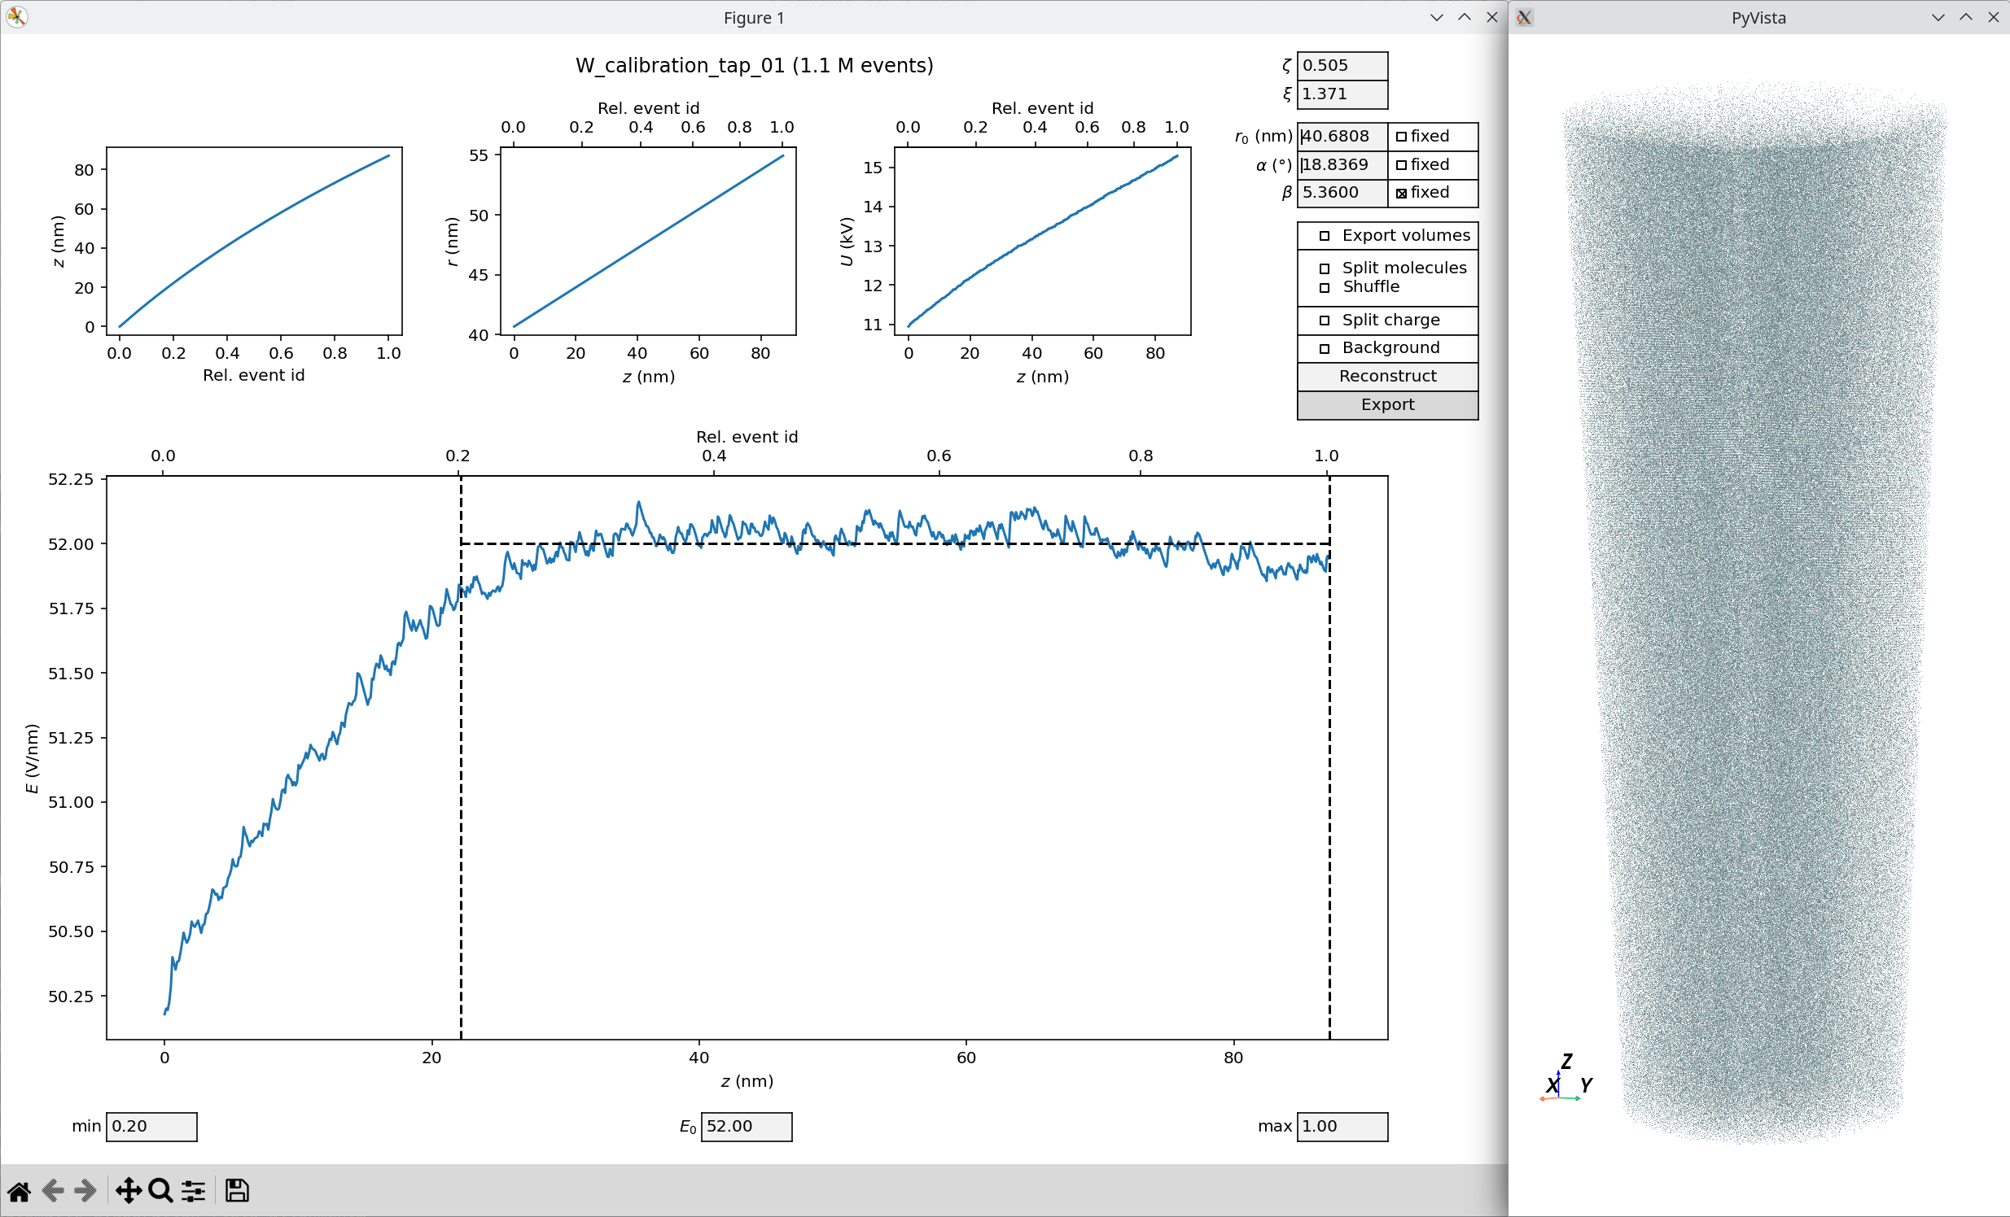
Task: Click the z vs Rel. event id plot
Action: click(254, 242)
